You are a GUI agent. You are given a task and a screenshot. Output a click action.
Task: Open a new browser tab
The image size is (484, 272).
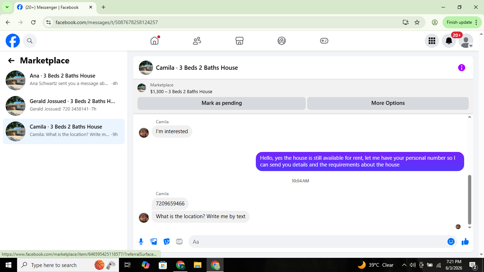pyautogui.click(x=103, y=7)
